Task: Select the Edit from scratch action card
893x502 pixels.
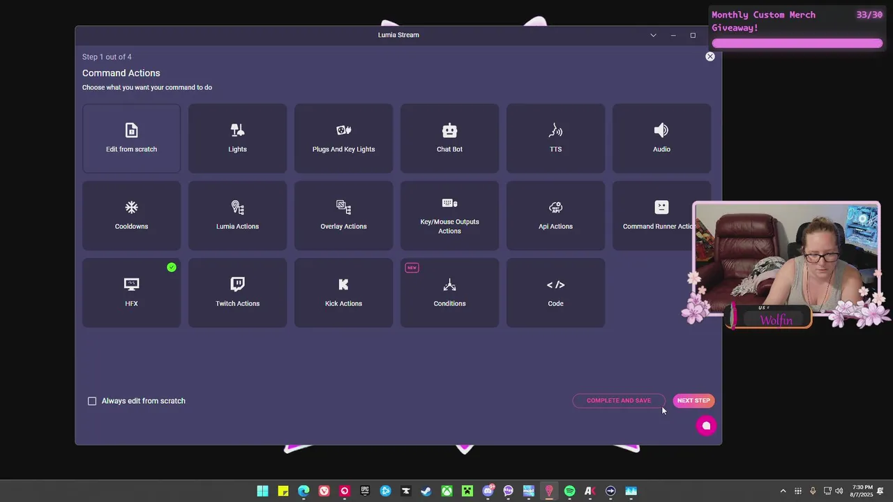Action: [131, 138]
